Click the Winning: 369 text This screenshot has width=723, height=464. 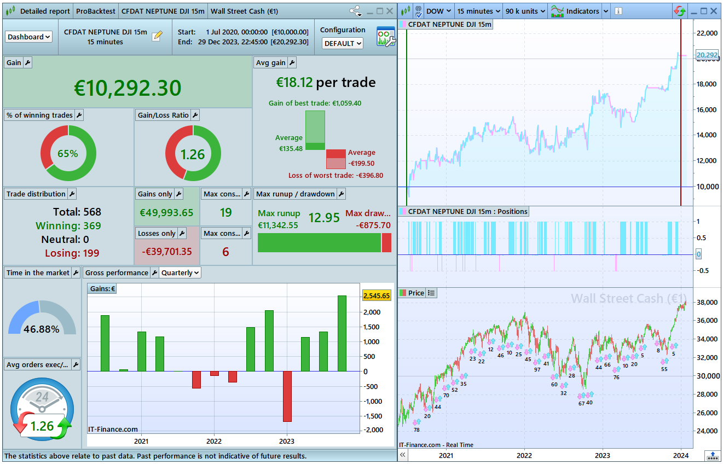68,225
